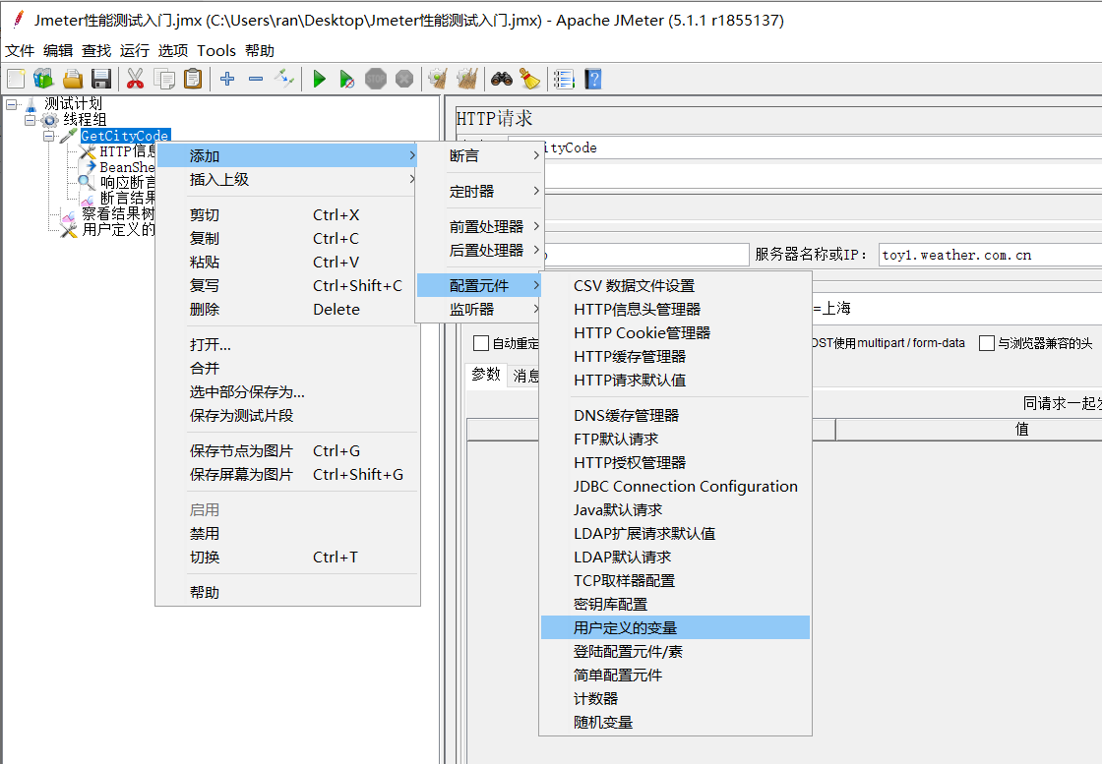Click the Help question mark icon
The height and width of the screenshot is (764, 1103).
[x=593, y=79]
